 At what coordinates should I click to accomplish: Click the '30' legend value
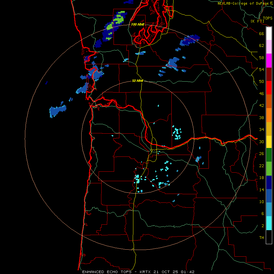click(x=262, y=142)
